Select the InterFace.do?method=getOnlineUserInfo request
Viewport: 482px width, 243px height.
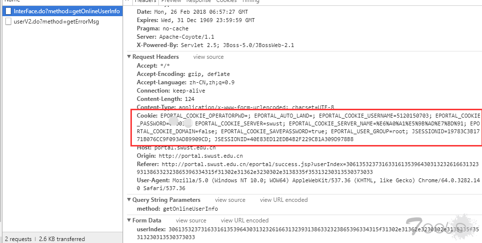coord(63,11)
